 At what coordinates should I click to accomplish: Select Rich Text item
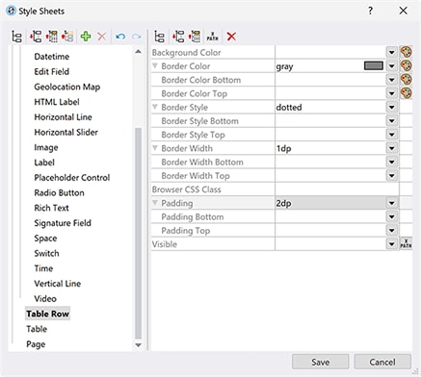coord(51,208)
